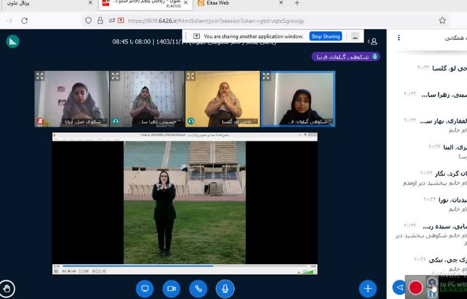Toggle the users list person icon

click(x=373, y=42)
